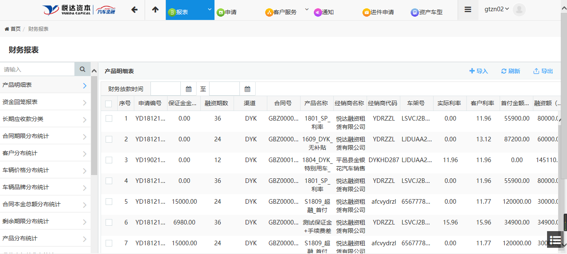Screen dimensions: 567x254
Task: Open the gtzn02 user dropdown
Action: tap(497, 9)
